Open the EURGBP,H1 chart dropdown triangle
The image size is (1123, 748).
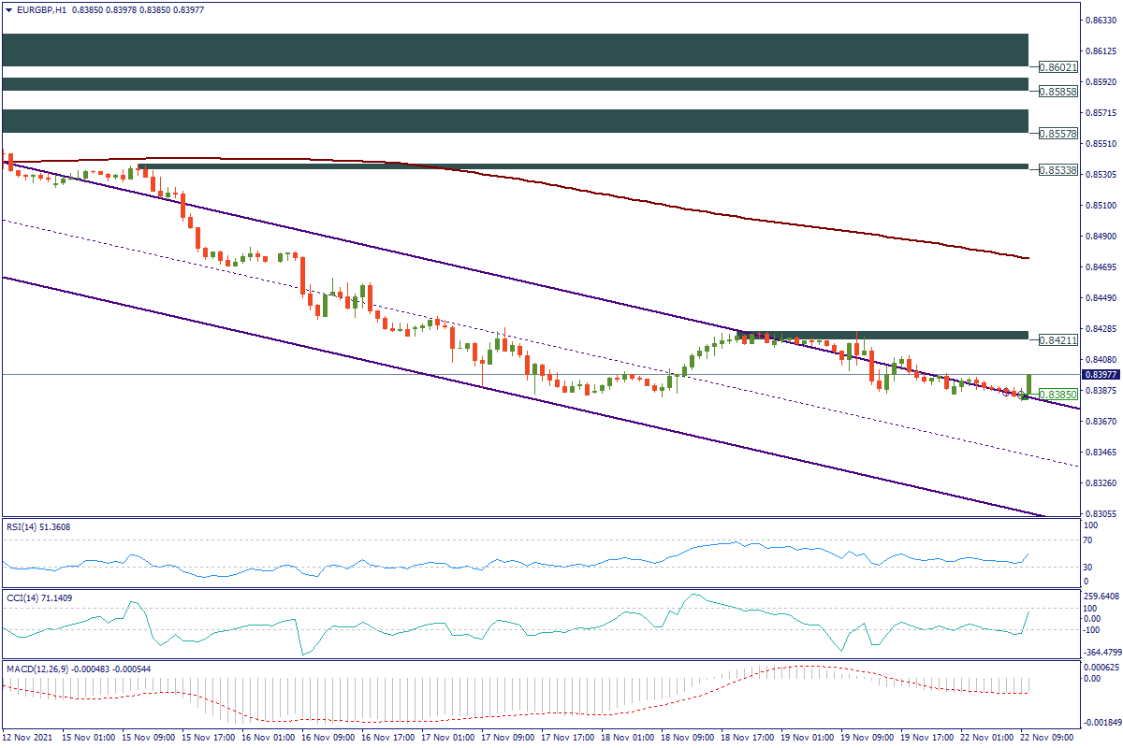coord(9,9)
